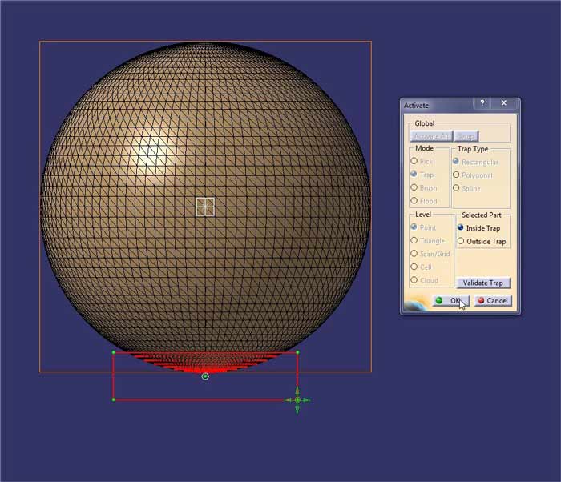Set the level to Cell
Viewport: 561px width, 482px height.
click(x=414, y=267)
